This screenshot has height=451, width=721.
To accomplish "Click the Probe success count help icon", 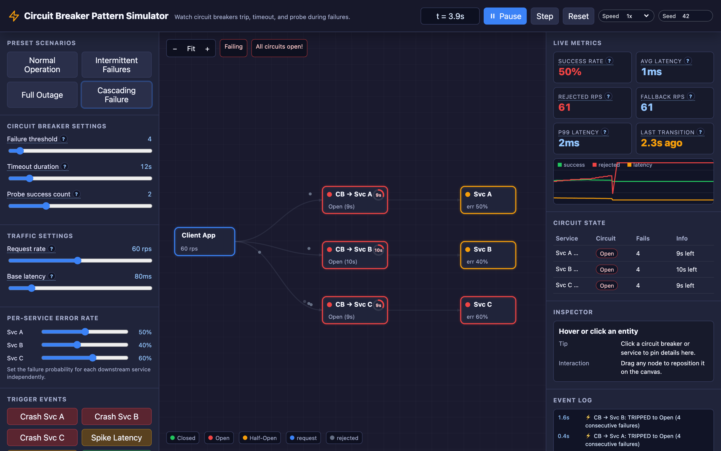I will (77, 194).
